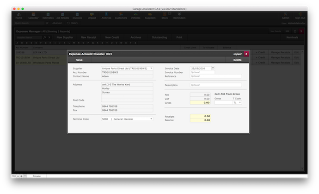
Task: Click the Gross calc input field
Action: 223,102
